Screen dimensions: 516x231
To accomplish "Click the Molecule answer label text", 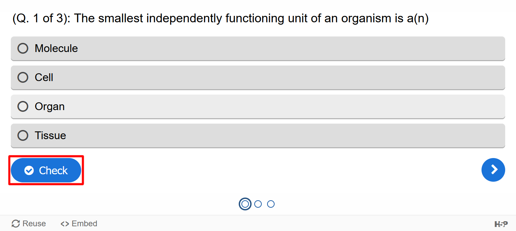I will 56,48.
